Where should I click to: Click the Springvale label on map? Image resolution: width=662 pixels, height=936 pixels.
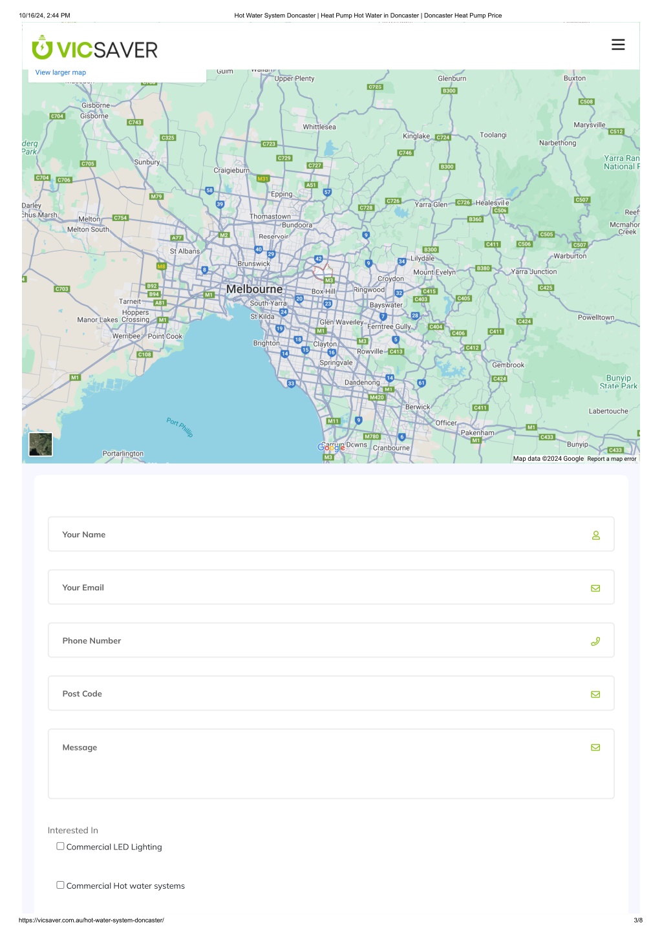pyautogui.click(x=336, y=363)
